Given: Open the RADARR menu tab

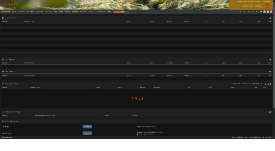Looking at the screenshot, I should tap(83, 12).
